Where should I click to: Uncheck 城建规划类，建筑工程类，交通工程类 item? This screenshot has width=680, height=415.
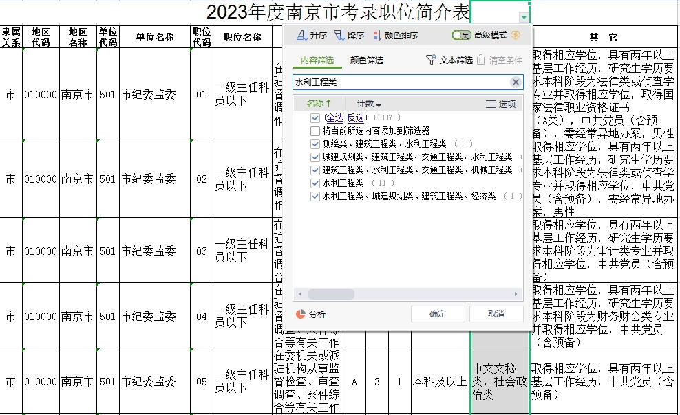(x=315, y=157)
